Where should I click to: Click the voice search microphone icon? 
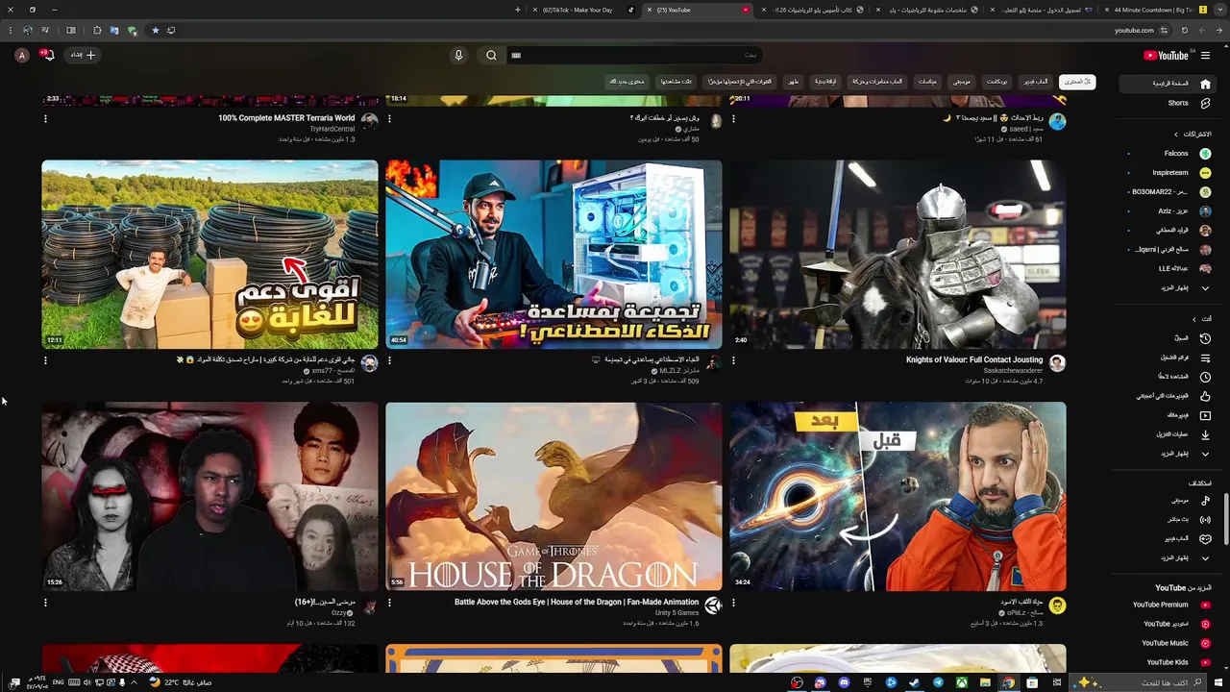(x=458, y=56)
